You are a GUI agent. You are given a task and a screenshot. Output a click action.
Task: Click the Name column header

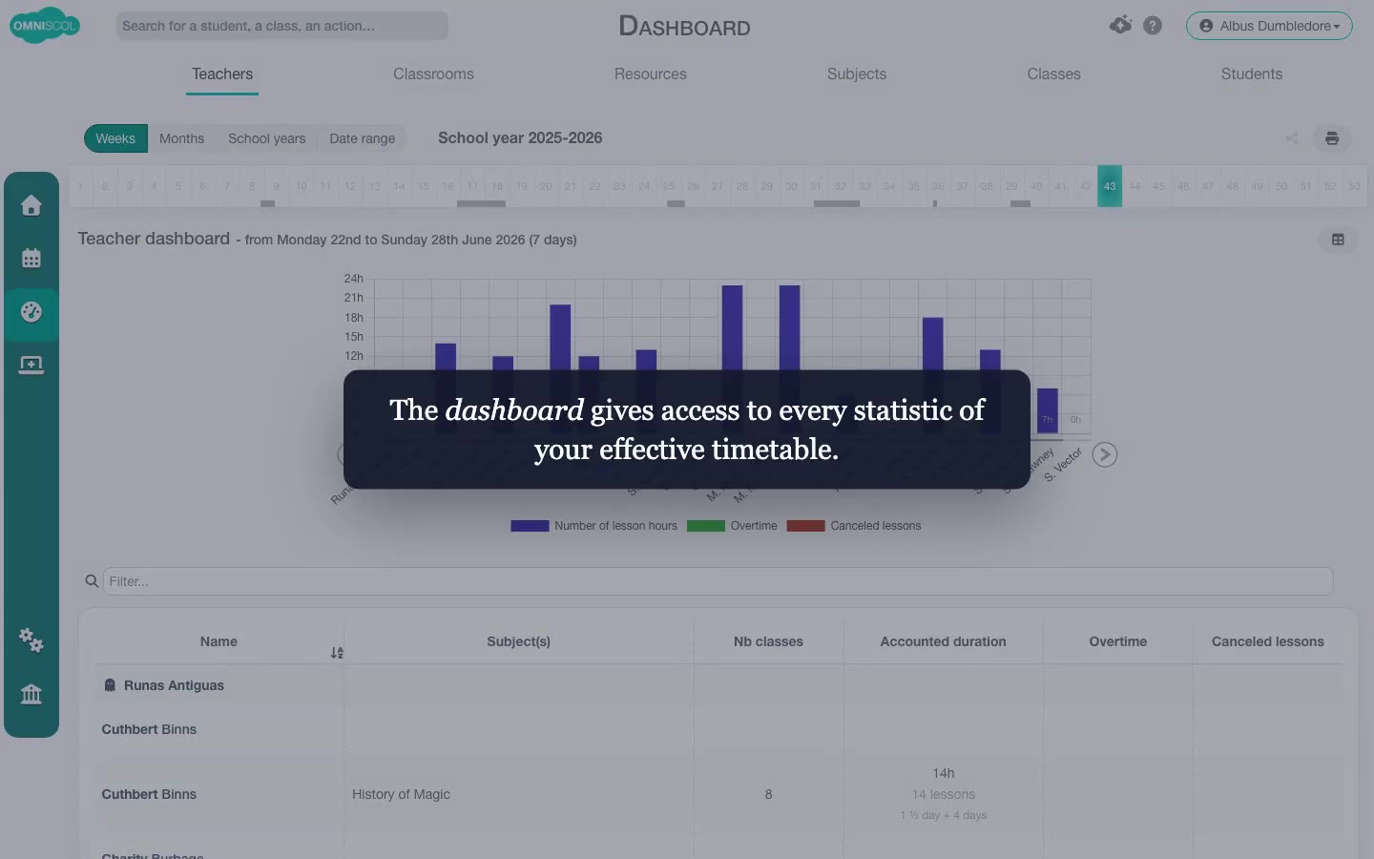(x=219, y=641)
